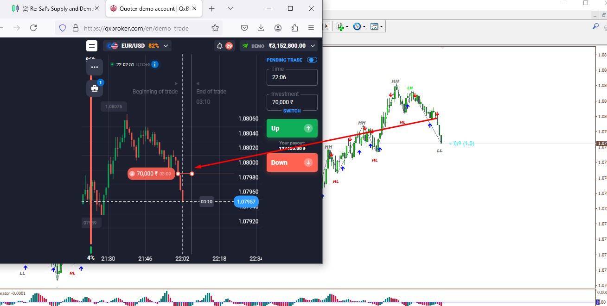Click the red Down trade button
The height and width of the screenshot is (306, 607).
tap(292, 162)
